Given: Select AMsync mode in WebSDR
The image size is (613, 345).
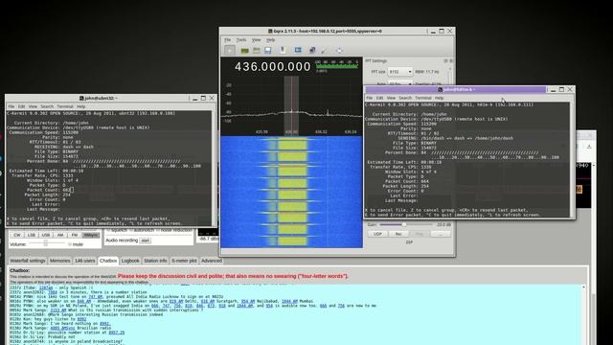Looking at the screenshot, I should coord(91,235).
